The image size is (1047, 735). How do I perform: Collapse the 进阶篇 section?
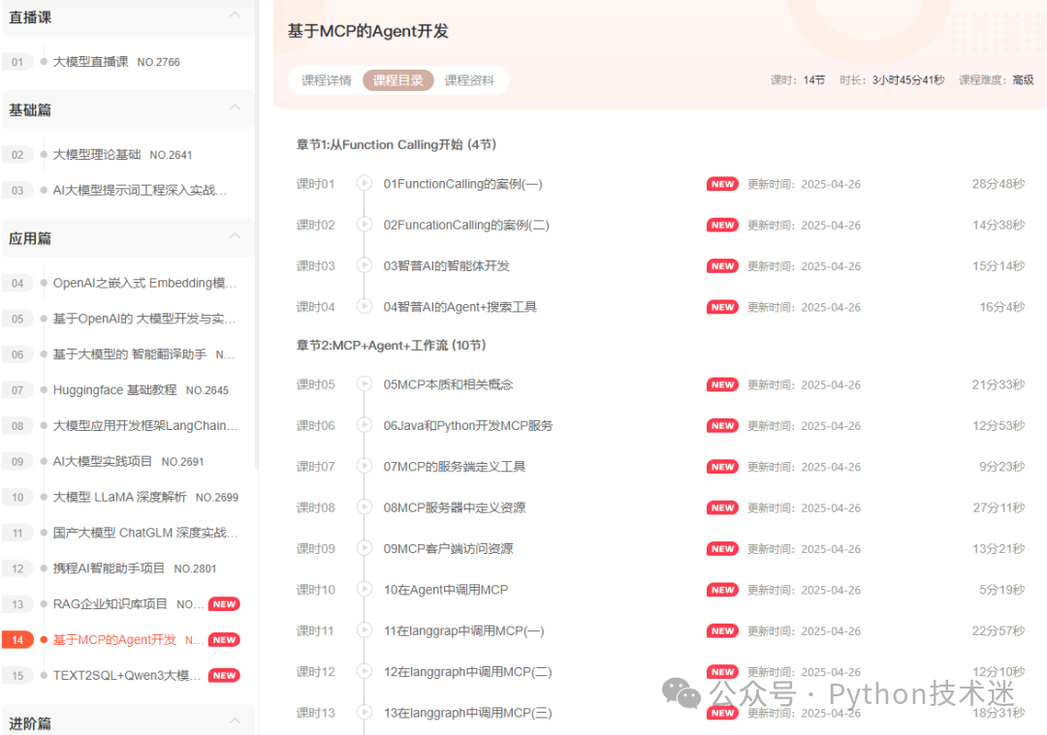tap(235, 721)
